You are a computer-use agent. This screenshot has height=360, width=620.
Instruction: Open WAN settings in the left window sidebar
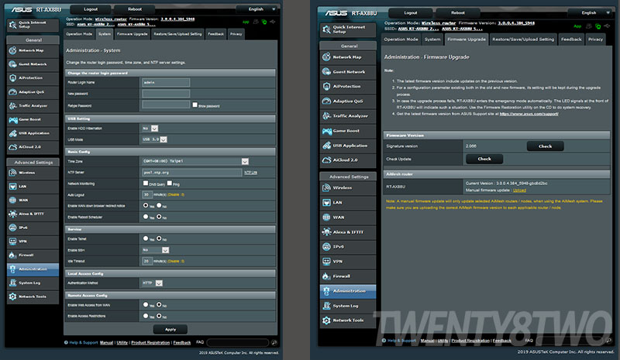[x=33, y=201]
